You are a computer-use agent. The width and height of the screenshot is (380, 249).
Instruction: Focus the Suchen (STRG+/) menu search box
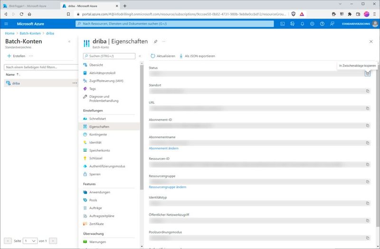(x=109, y=56)
